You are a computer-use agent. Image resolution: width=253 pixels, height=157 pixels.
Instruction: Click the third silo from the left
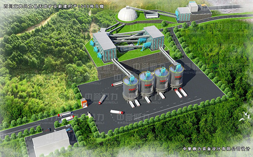(x=161, y=80)
